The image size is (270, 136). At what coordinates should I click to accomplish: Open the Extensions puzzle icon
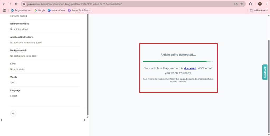point(250,4)
